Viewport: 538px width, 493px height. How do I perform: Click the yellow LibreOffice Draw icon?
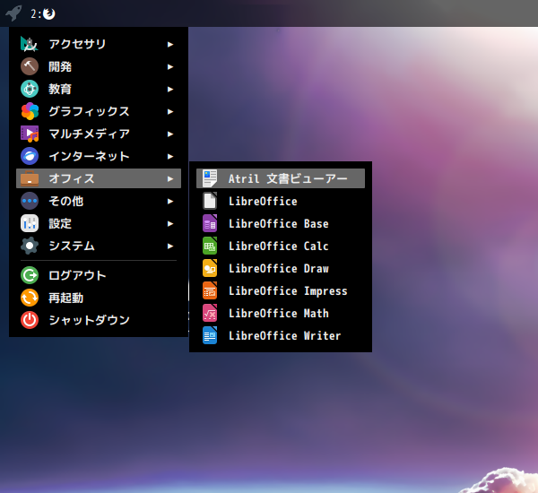(x=210, y=268)
